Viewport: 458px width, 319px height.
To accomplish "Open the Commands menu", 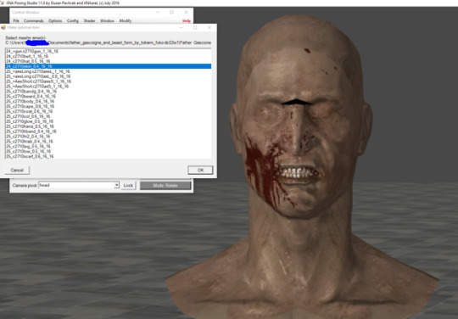I will click(34, 20).
